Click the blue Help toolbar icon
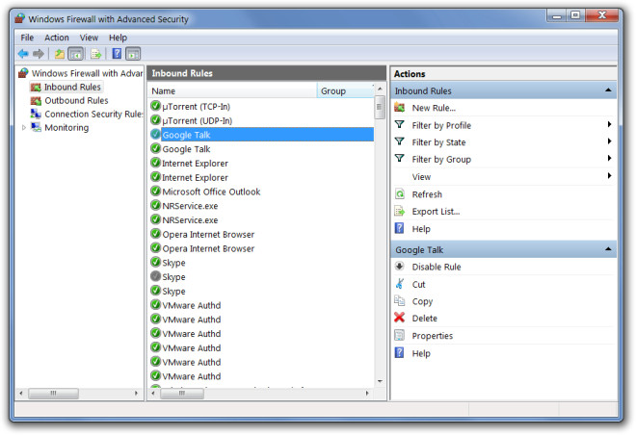636x435 pixels. 117,54
